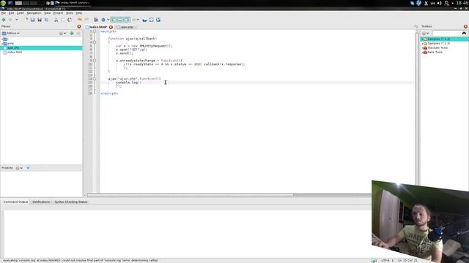This screenshot has height=263, width=469.
Task: Click the blue circular arrows sync icon
Action: [152, 20]
